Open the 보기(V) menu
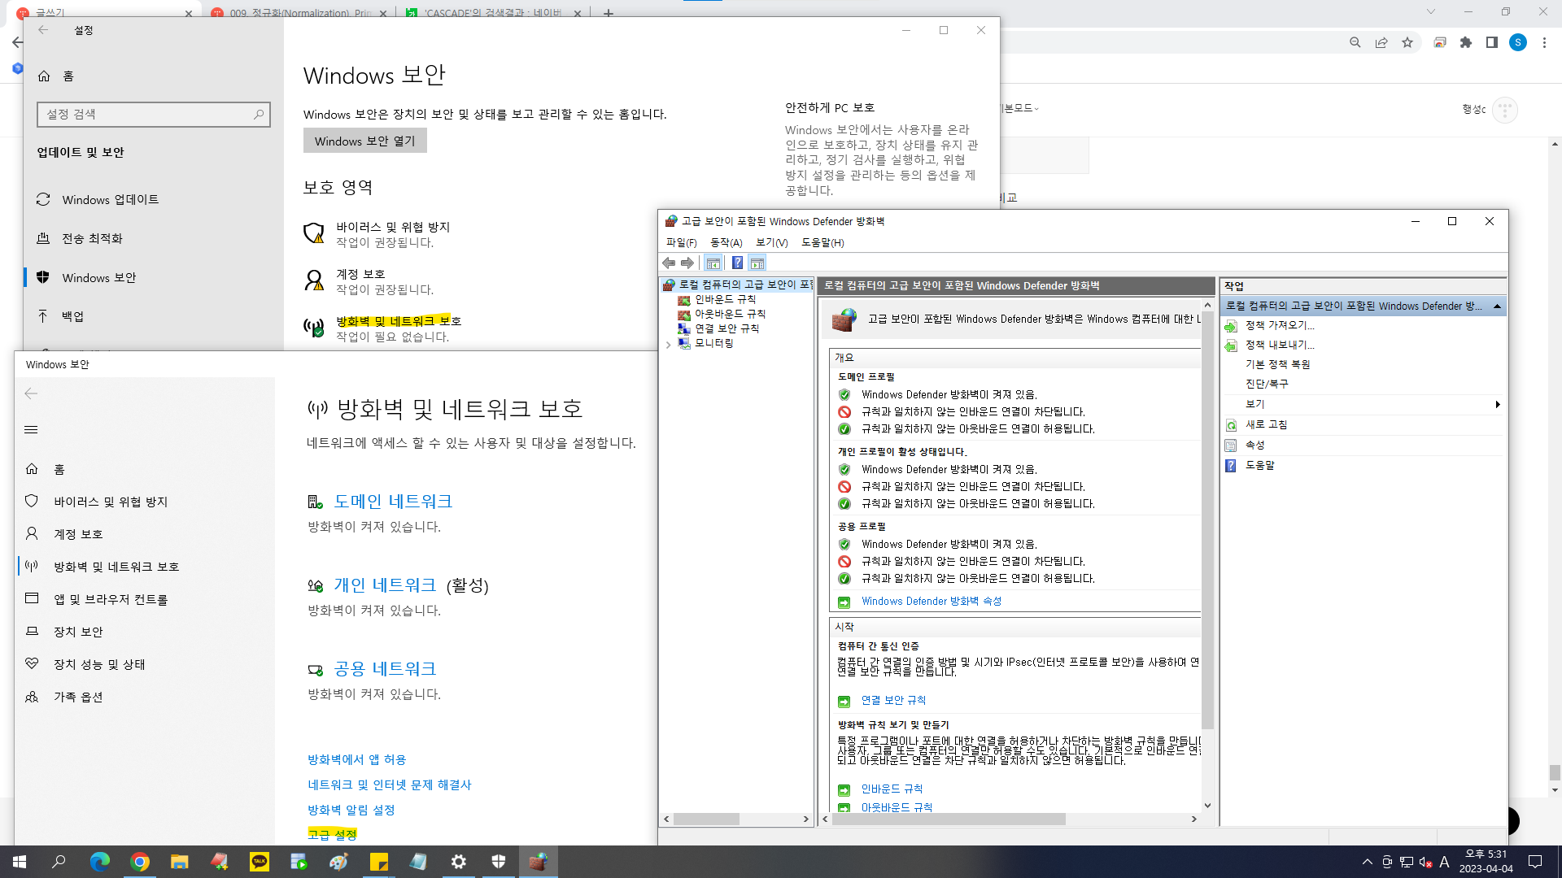 coord(772,242)
